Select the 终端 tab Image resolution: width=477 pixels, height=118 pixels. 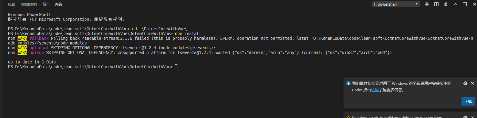[x=59, y=4]
